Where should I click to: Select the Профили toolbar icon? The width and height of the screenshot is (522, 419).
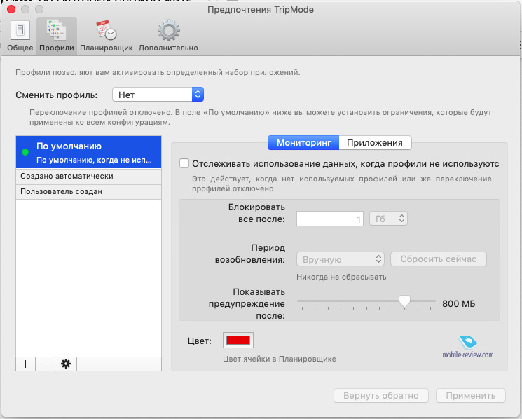point(57,35)
